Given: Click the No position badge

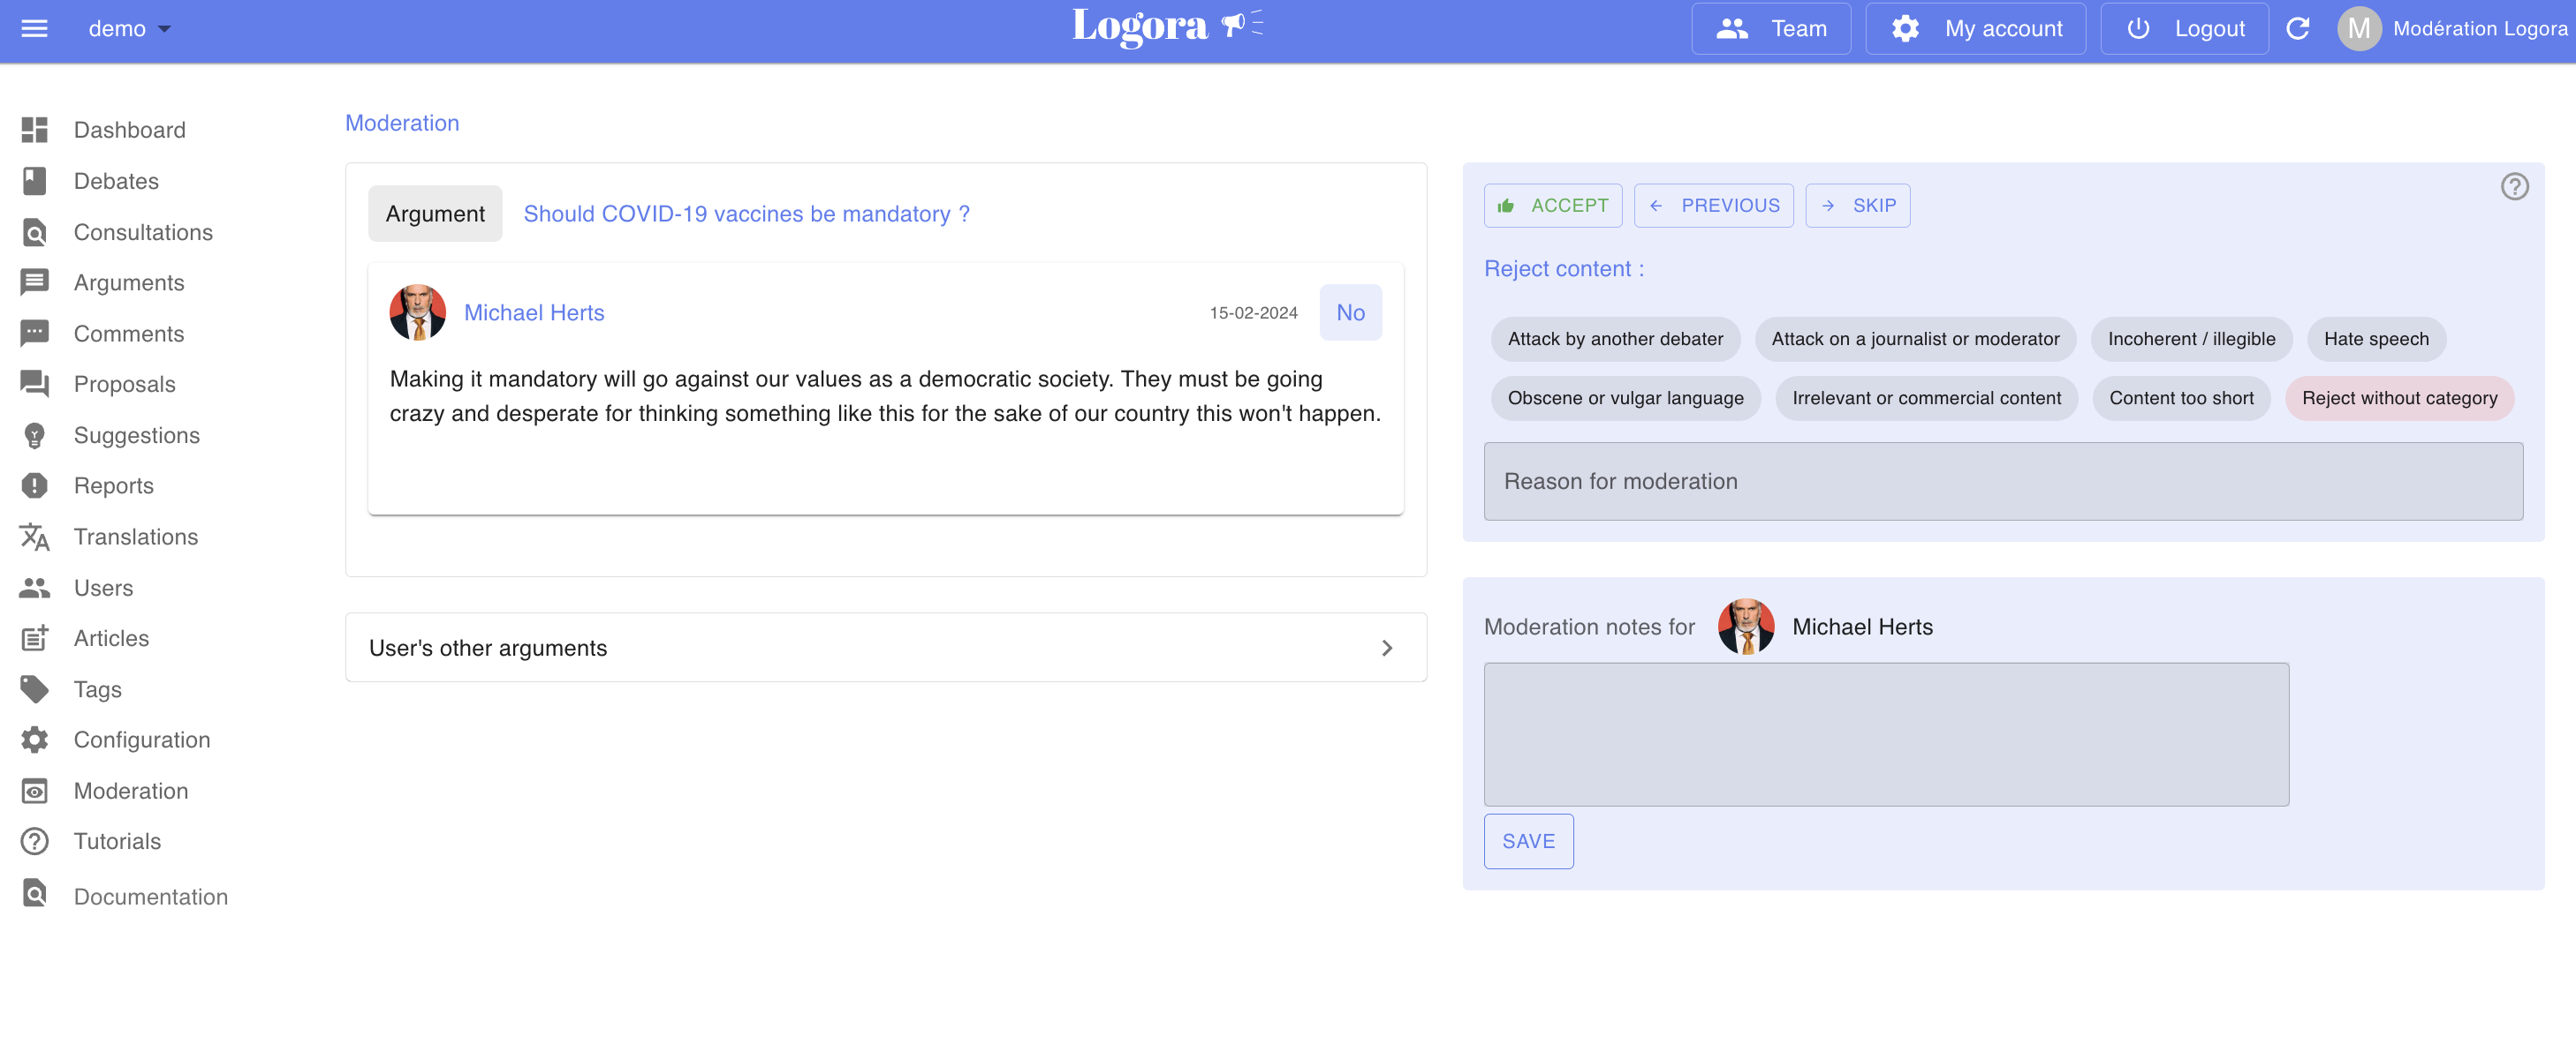Looking at the screenshot, I should (1350, 312).
